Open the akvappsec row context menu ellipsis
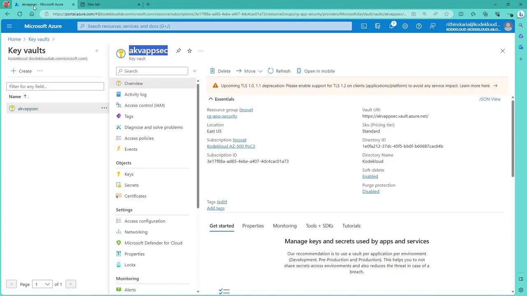Screen dimensions: 527x296 click(104, 108)
